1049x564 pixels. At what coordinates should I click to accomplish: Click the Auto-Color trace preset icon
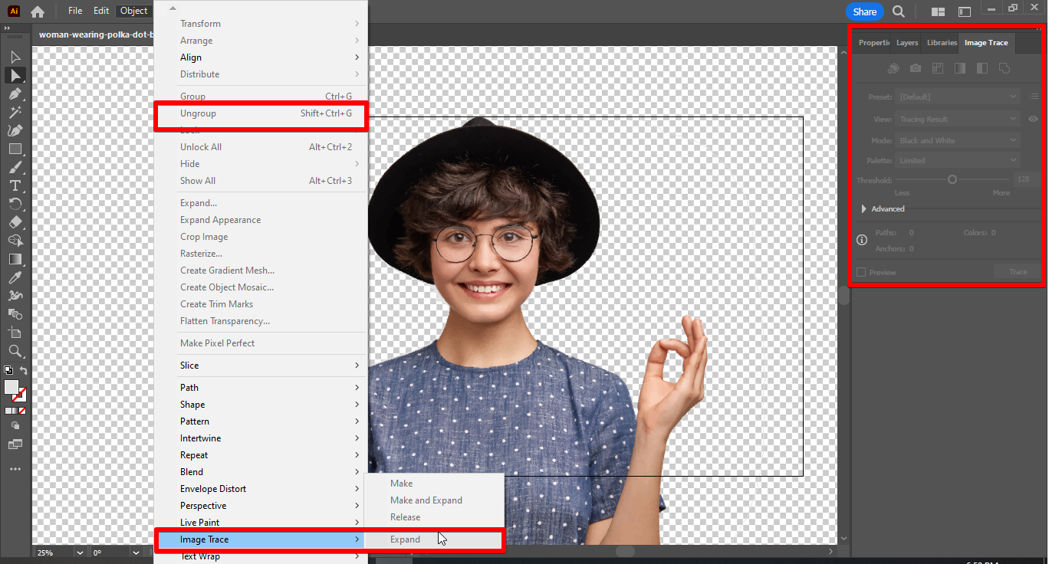point(893,68)
